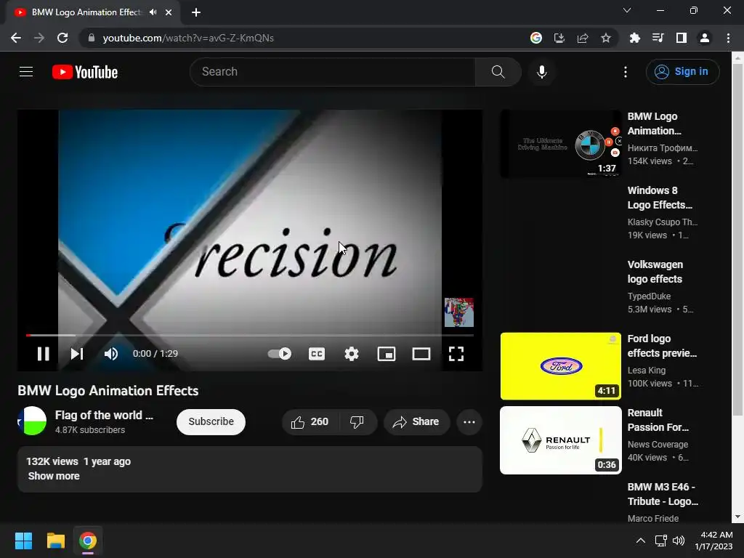Enter full screen mode
This screenshot has width=744, height=558.
[456, 354]
